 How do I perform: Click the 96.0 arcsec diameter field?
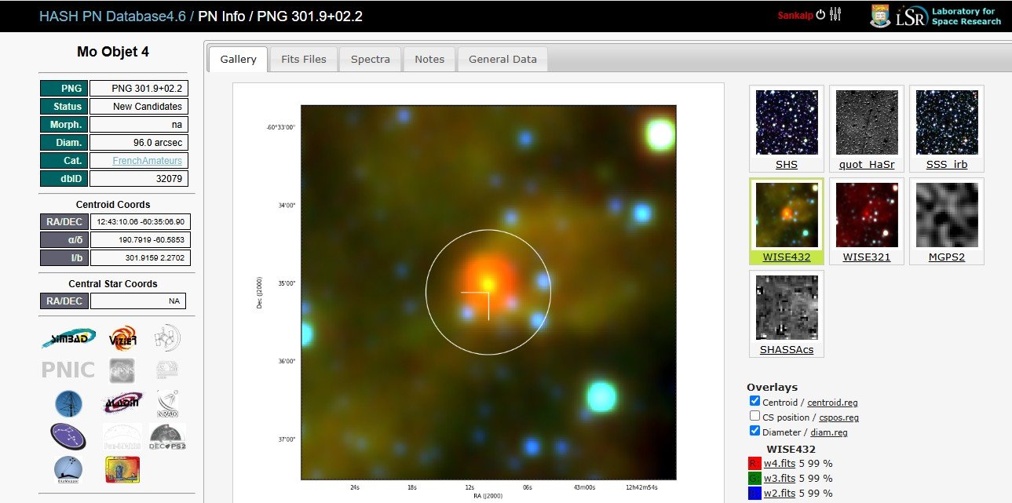pos(139,142)
